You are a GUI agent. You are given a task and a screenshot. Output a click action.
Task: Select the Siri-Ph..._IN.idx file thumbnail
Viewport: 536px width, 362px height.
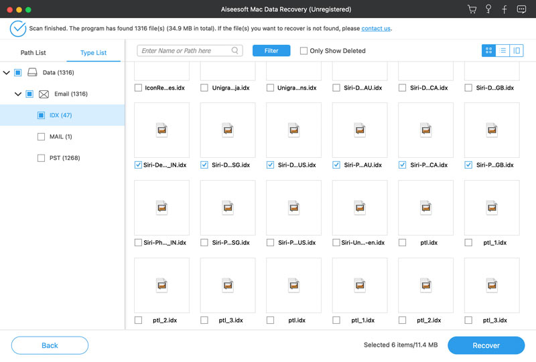161,207
